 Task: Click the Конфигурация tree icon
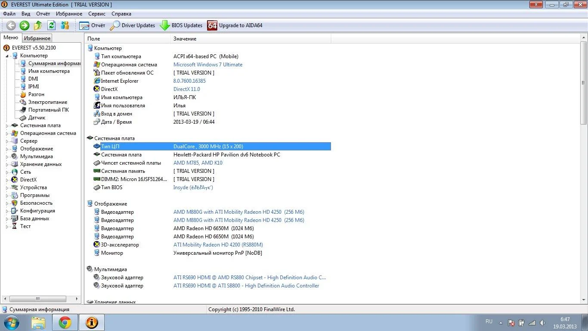15,211
